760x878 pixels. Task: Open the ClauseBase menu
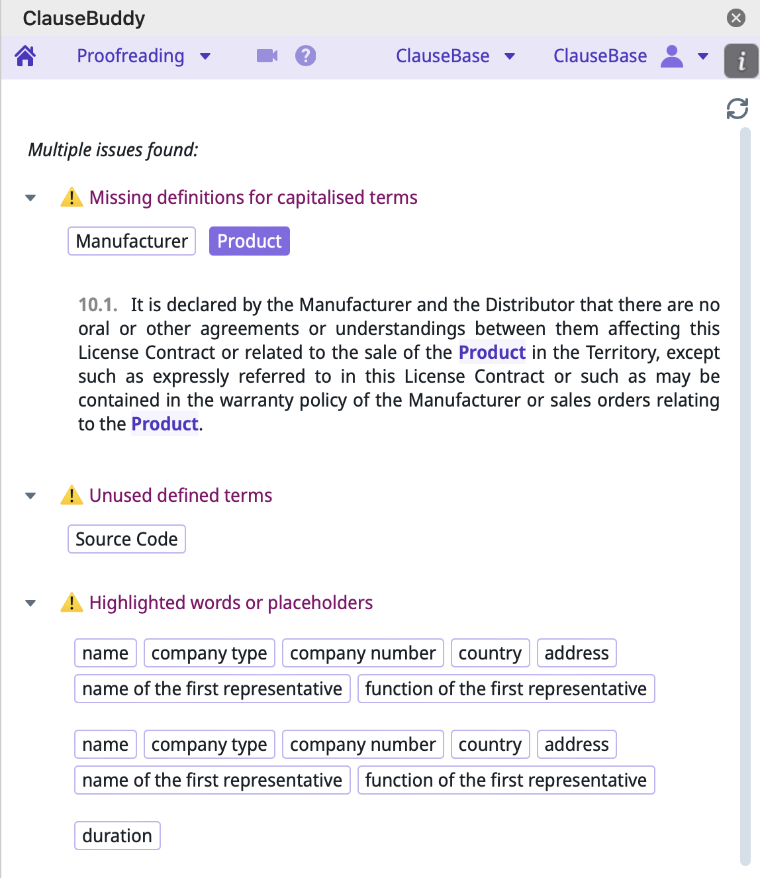457,56
